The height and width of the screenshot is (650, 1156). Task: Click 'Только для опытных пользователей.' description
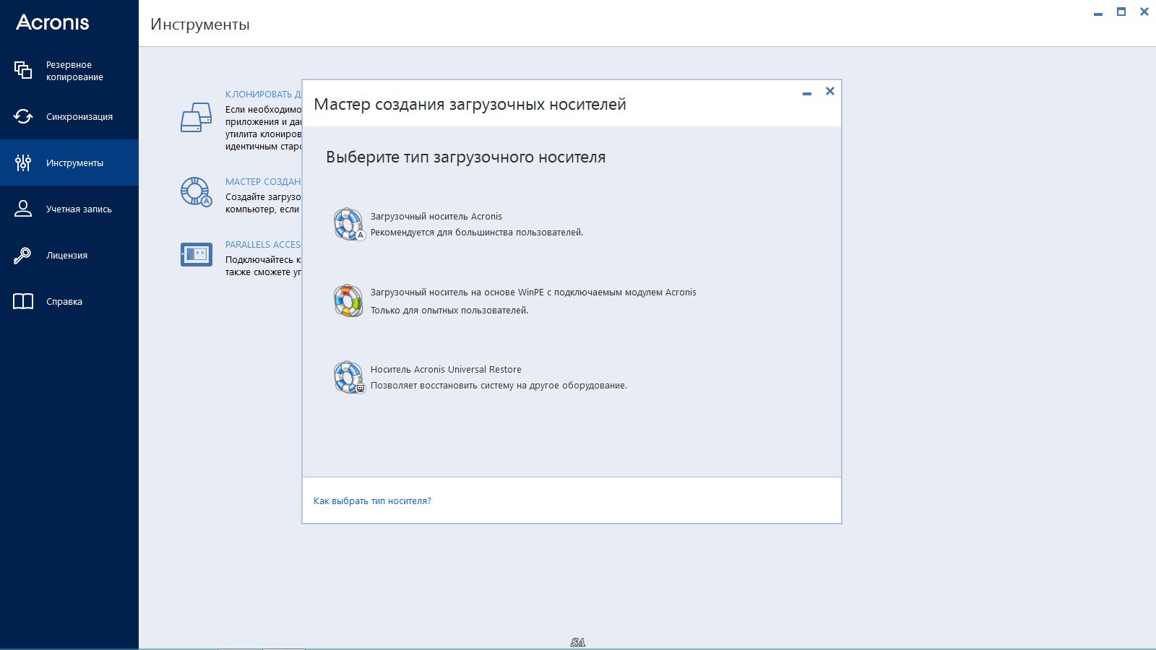click(449, 310)
